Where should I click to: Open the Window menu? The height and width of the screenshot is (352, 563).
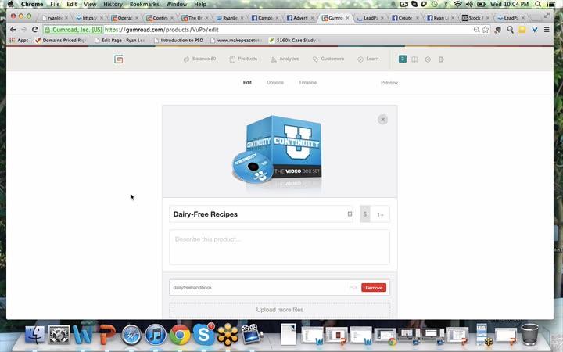coord(176,4)
